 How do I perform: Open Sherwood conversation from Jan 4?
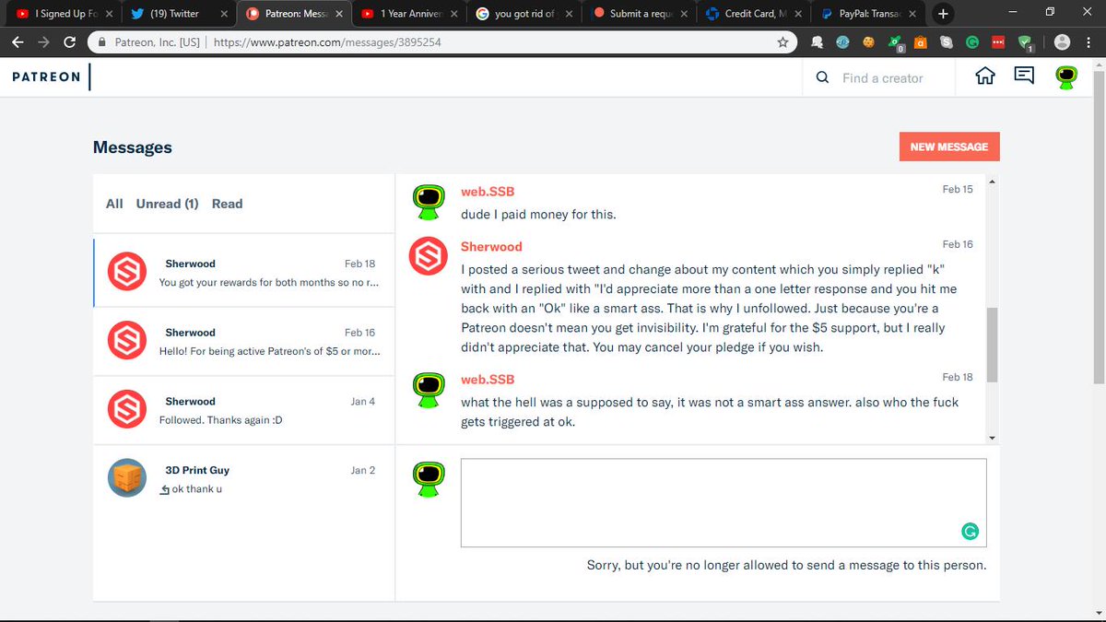(x=244, y=410)
